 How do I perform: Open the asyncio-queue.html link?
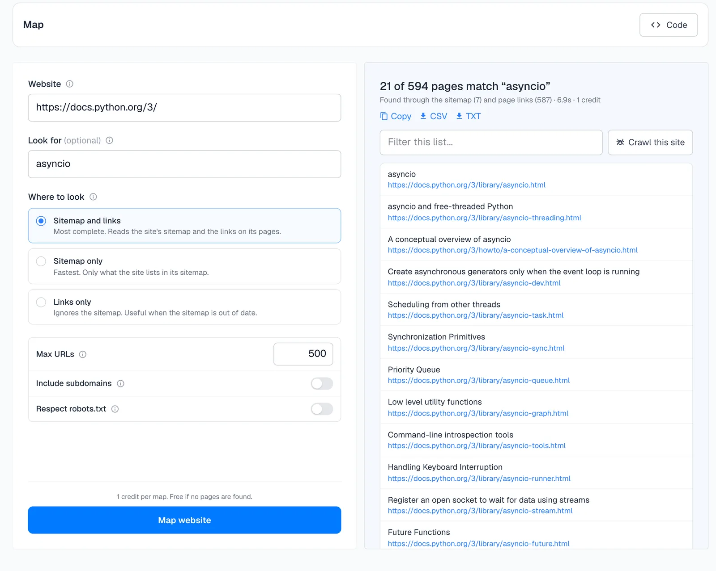(478, 381)
